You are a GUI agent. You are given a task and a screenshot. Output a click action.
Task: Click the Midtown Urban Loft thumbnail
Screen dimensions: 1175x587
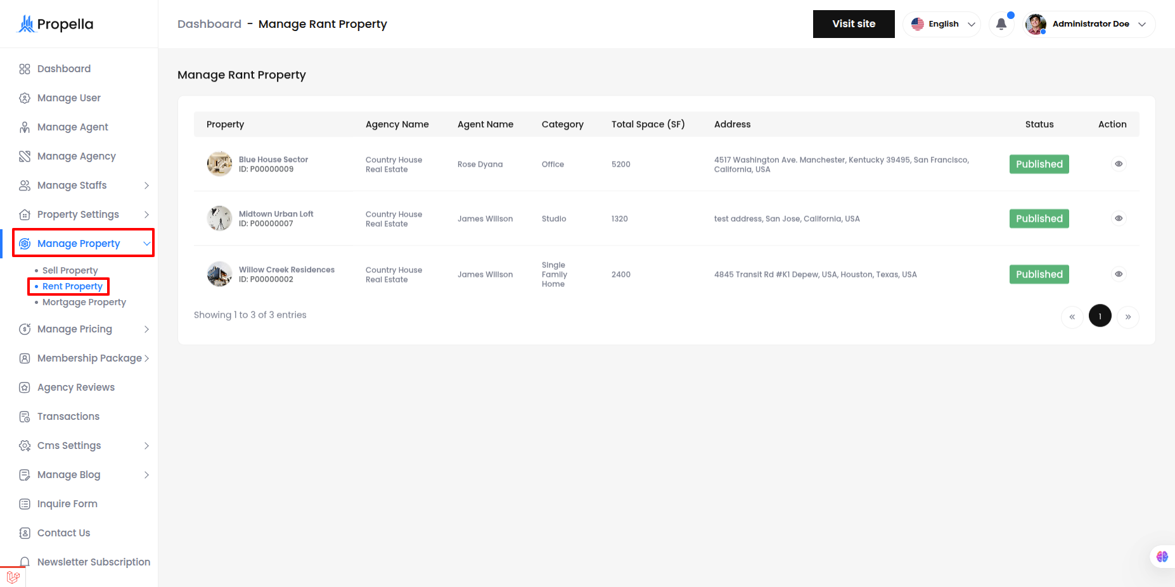pyautogui.click(x=219, y=218)
